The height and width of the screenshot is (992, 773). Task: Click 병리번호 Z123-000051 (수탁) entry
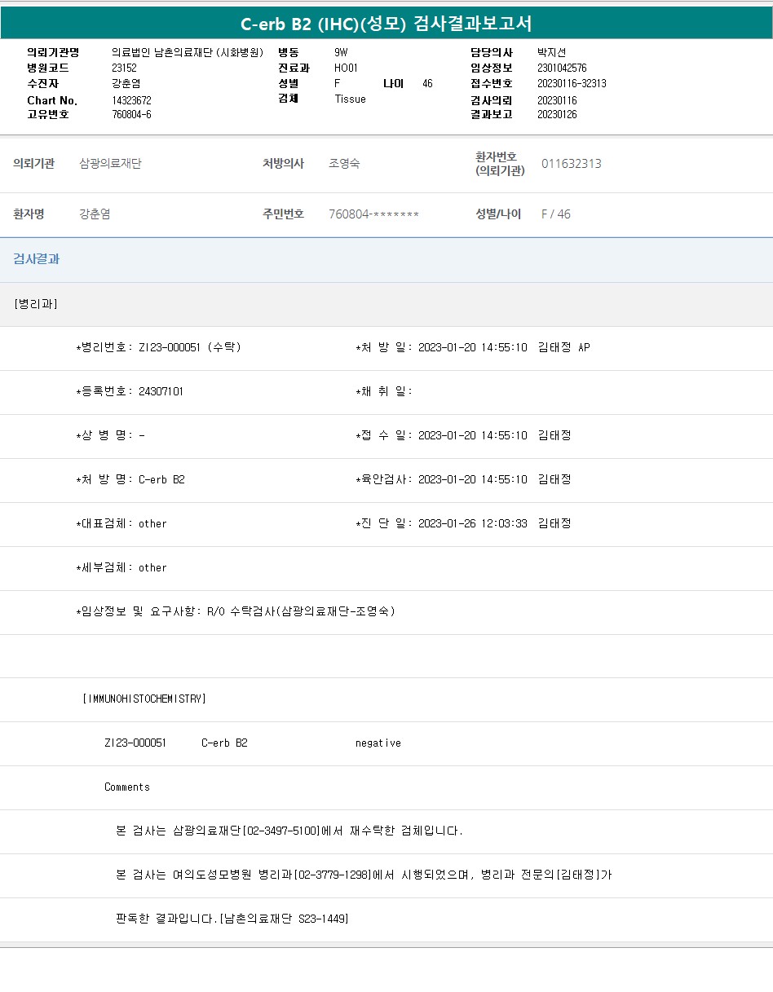158,347
